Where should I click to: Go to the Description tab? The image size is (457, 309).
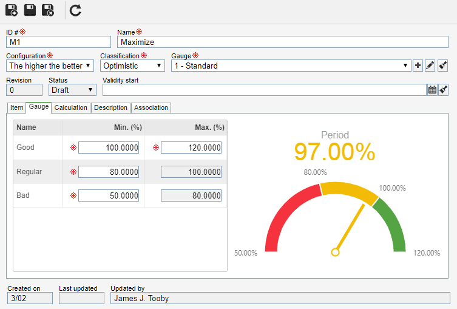pos(110,107)
